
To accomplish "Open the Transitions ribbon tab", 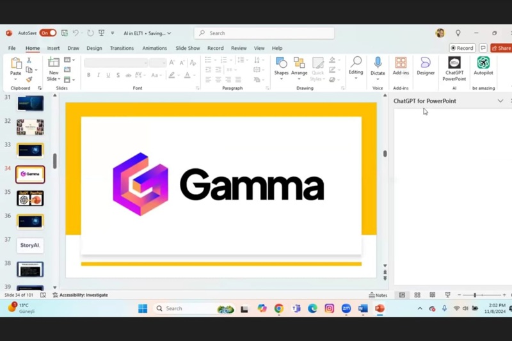I will coord(122,48).
